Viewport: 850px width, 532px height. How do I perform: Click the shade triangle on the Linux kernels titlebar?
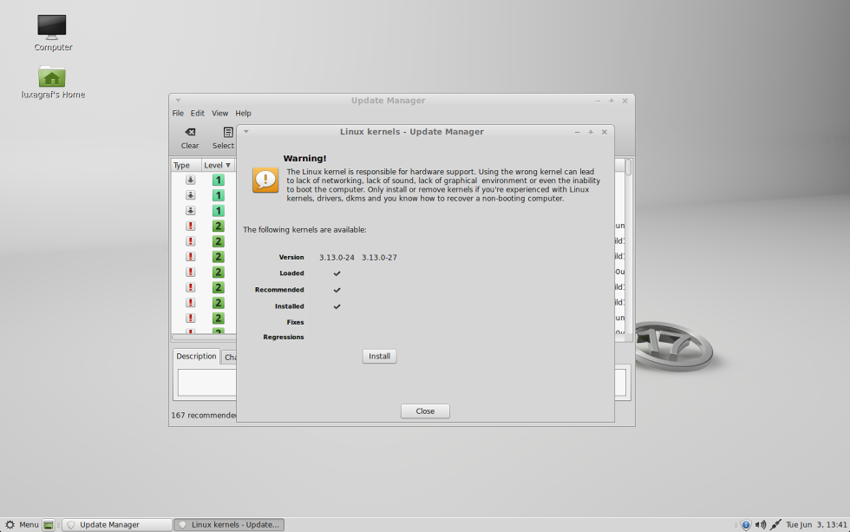[x=245, y=131]
